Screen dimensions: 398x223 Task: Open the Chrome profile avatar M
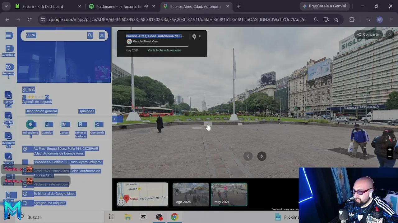point(380,20)
